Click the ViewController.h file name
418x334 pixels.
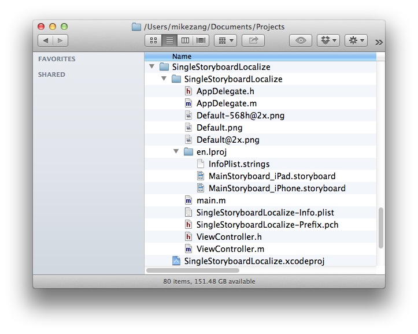(x=229, y=237)
